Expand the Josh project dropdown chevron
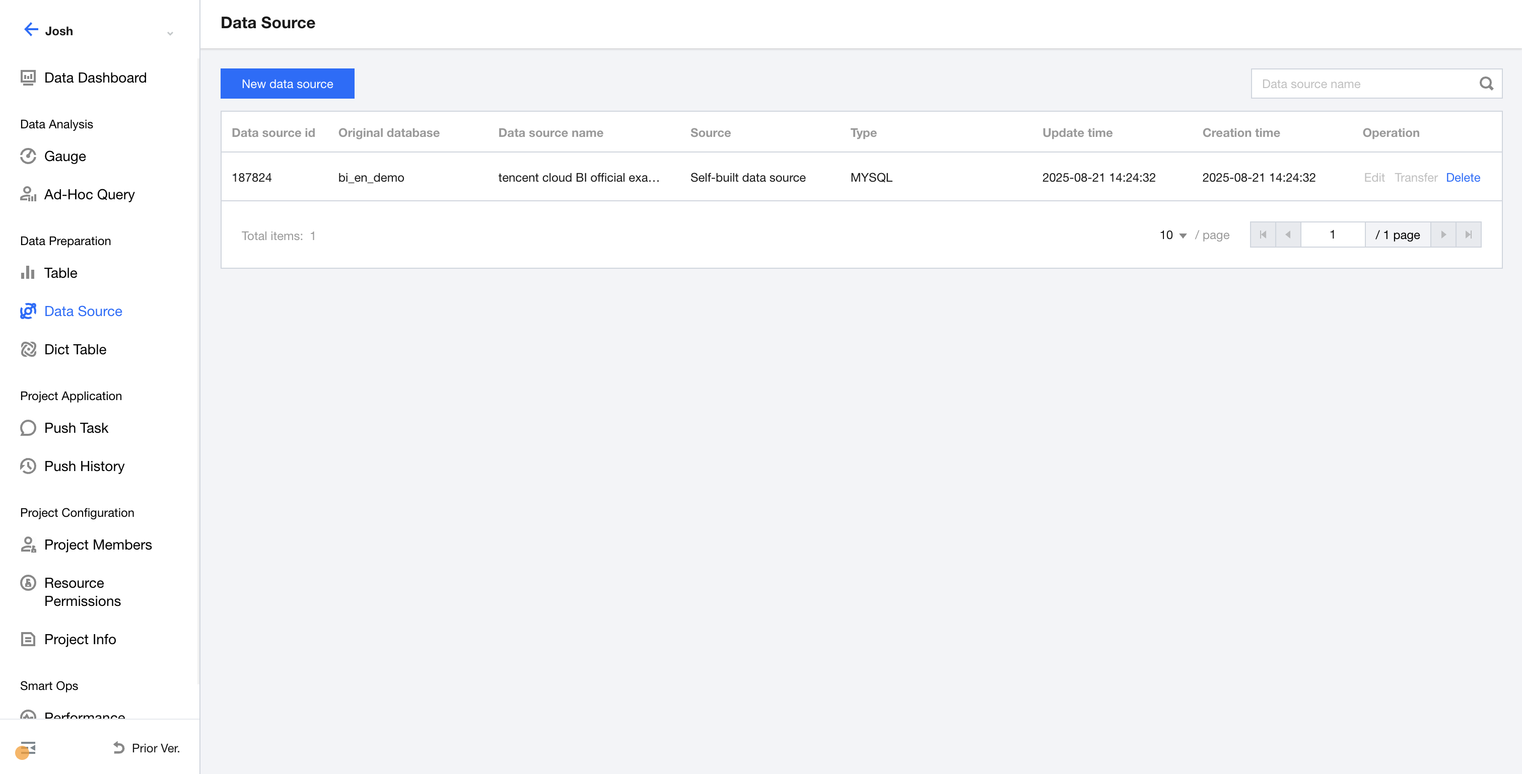This screenshot has height=774, width=1522. [170, 33]
